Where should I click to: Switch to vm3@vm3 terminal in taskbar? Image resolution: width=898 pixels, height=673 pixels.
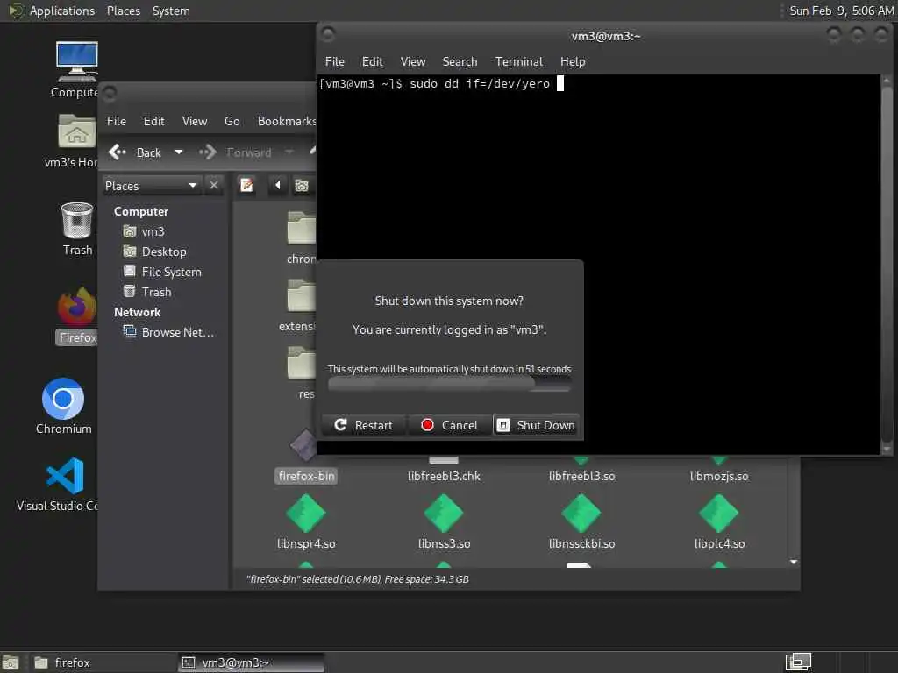[x=251, y=662]
